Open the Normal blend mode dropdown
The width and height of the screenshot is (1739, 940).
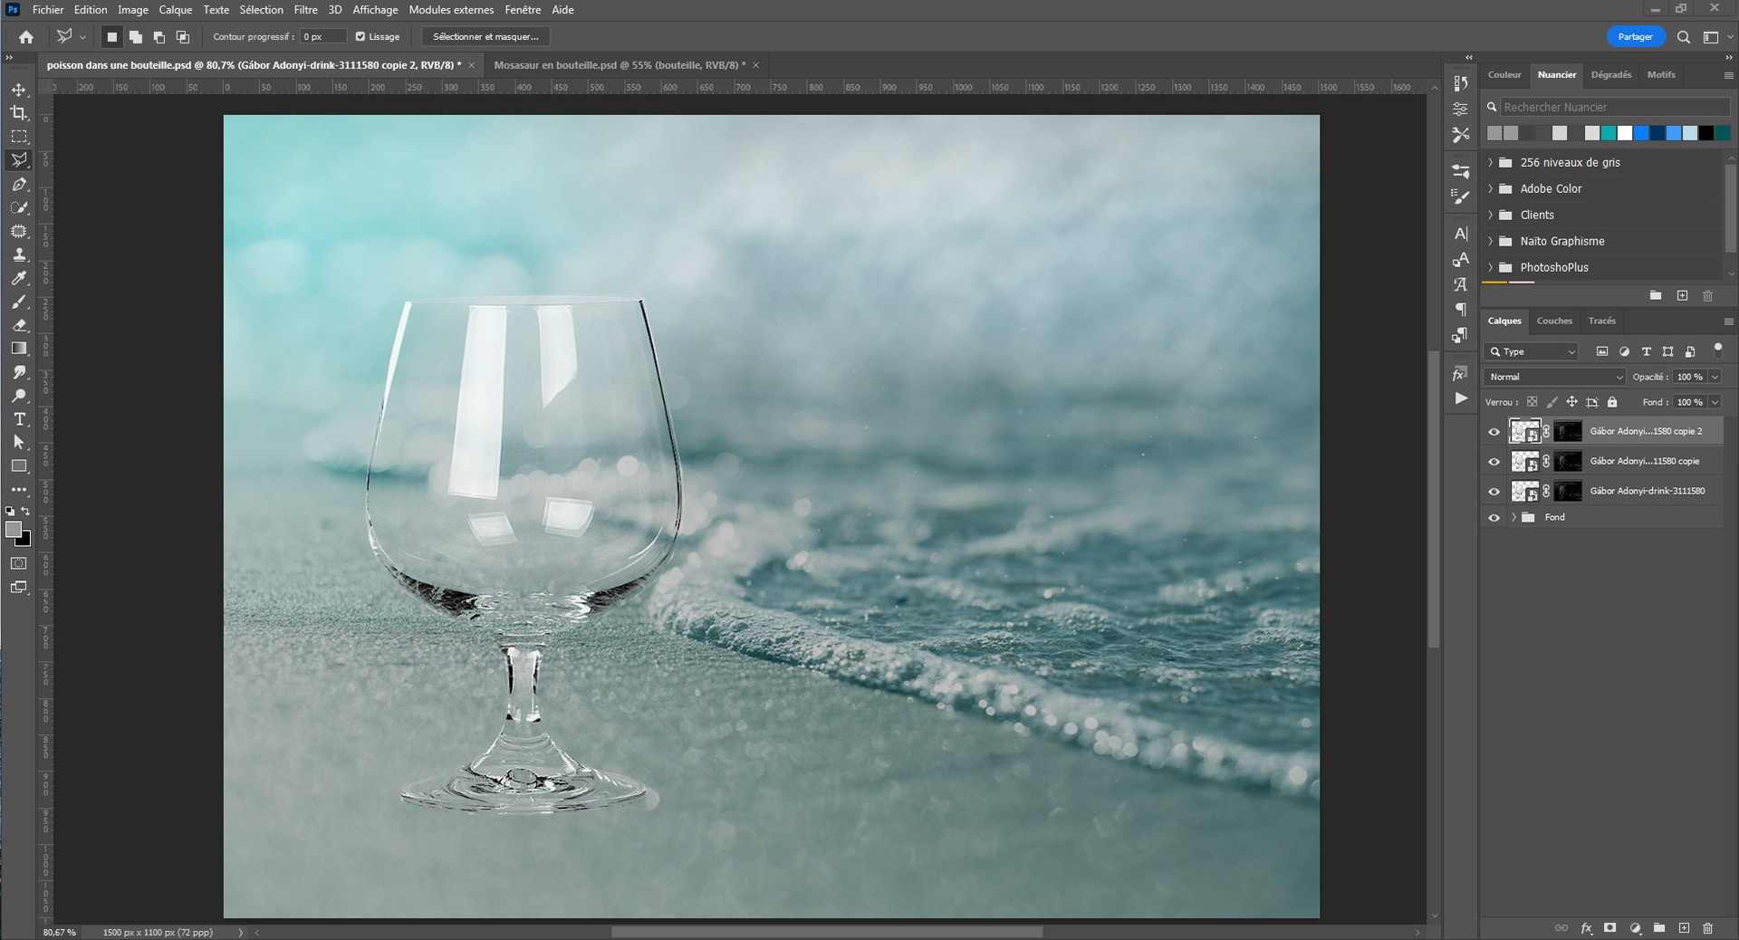[x=1555, y=377]
